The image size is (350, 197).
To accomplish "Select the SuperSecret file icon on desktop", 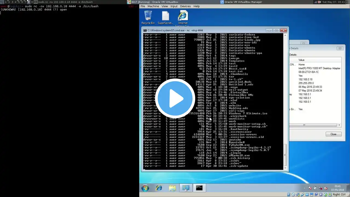I will (x=165, y=18).
